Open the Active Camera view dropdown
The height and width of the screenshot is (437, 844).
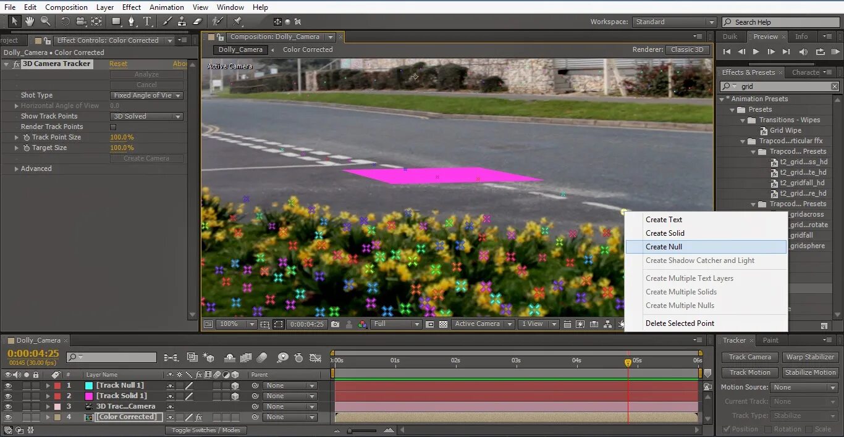(x=483, y=323)
